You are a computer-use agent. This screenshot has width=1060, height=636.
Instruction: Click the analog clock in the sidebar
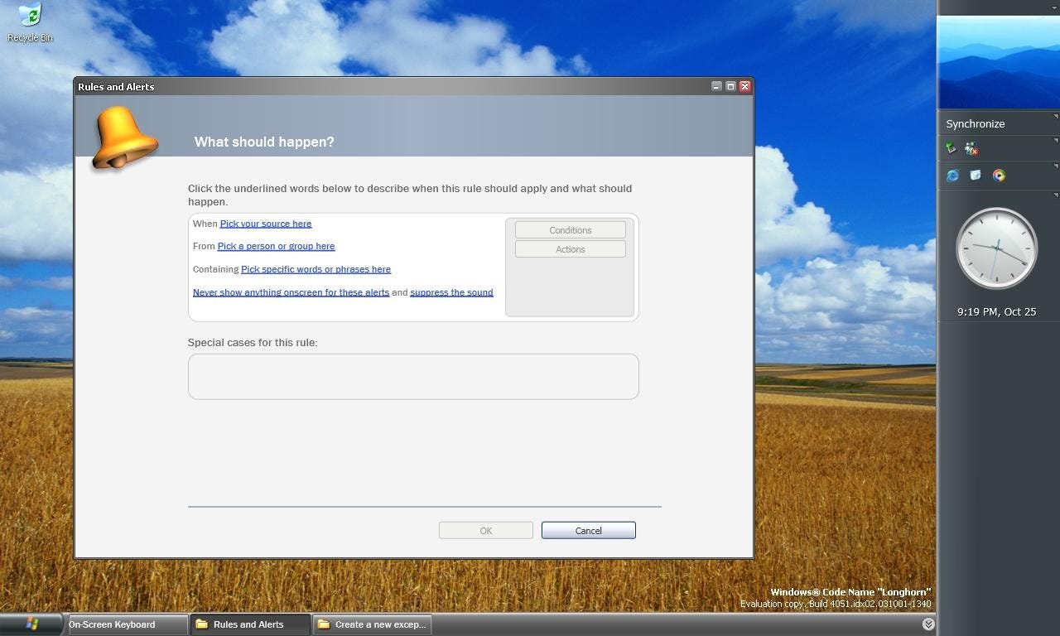coord(996,248)
